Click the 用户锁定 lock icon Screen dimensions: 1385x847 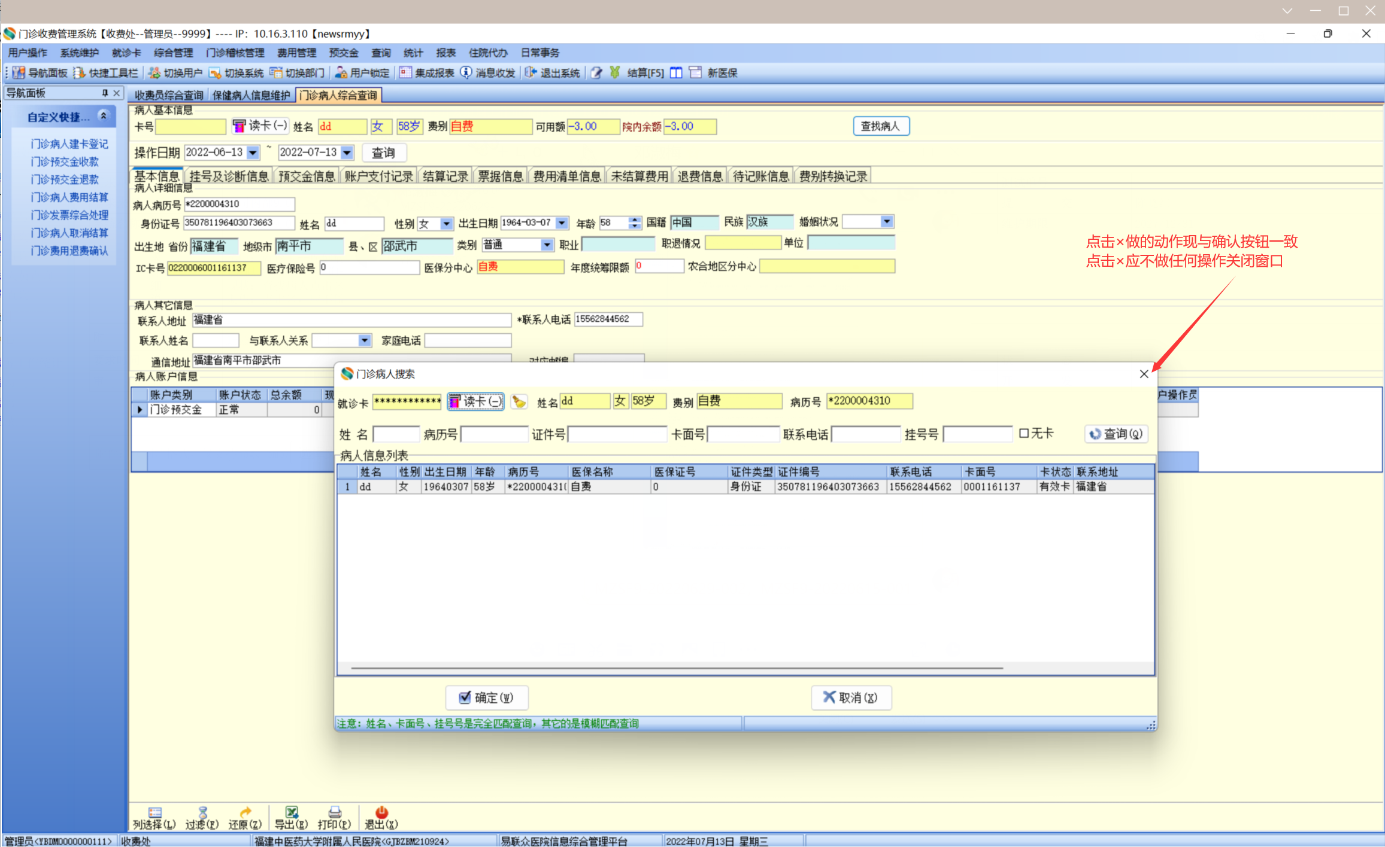coord(341,73)
